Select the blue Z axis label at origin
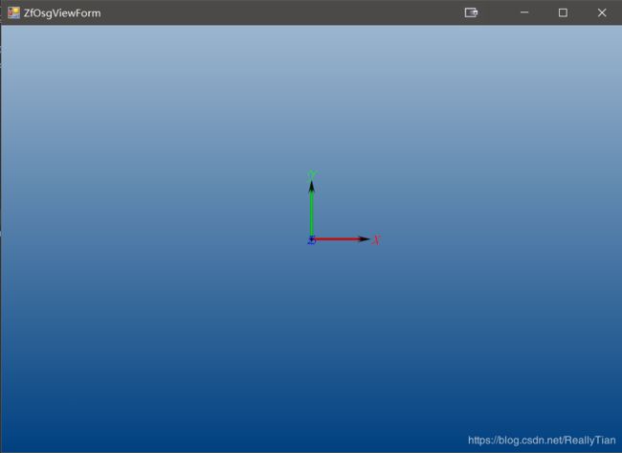622x453 pixels. pos(312,240)
